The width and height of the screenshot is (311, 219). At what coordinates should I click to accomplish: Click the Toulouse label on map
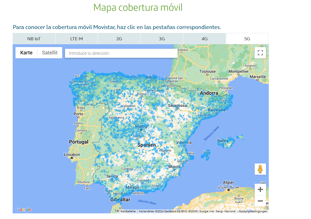[207, 71]
